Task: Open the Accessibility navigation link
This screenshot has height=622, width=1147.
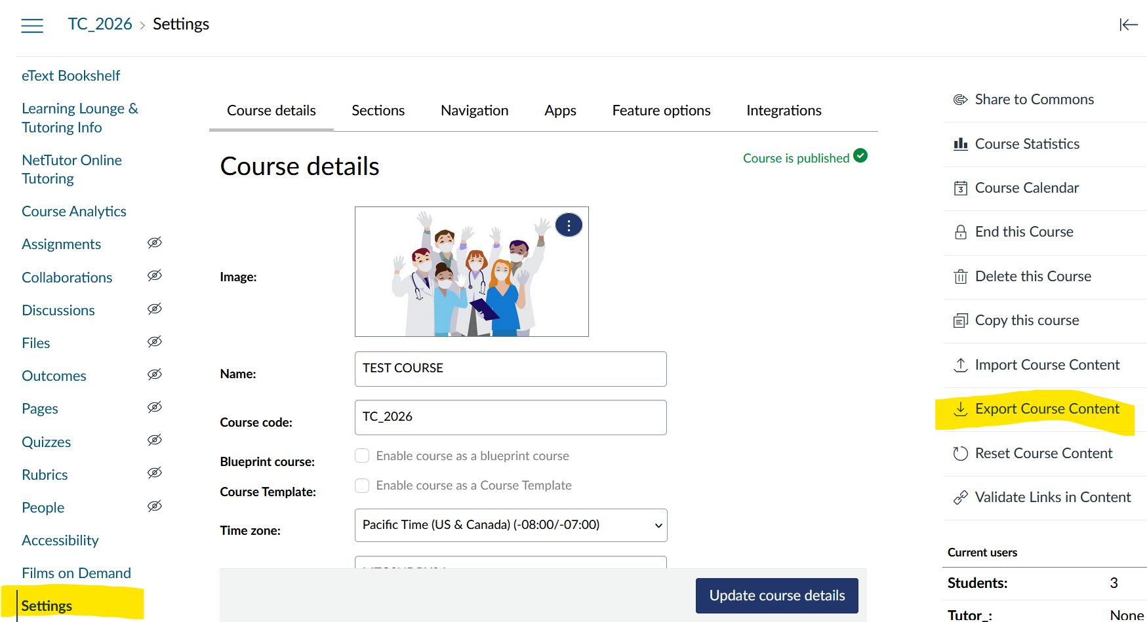Action: (60, 541)
